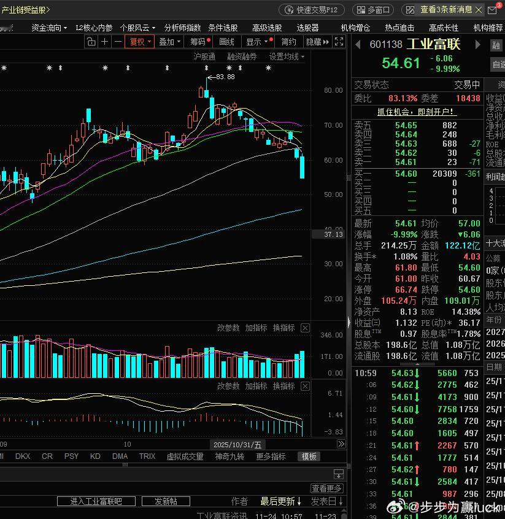Viewport: 505px width, 519px height.
Task: Go to previous stock arrow
Action: pyautogui.click(x=358, y=44)
